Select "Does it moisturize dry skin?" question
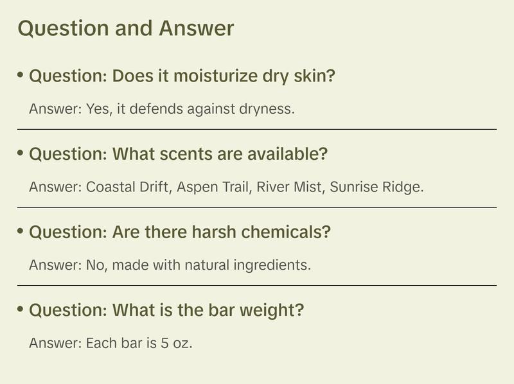The image size is (514, 384). [182, 76]
